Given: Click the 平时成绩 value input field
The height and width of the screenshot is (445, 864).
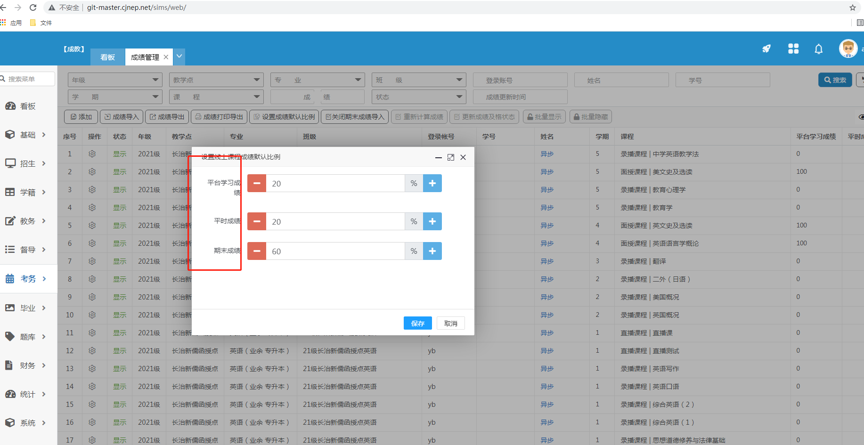Looking at the screenshot, I should point(335,221).
